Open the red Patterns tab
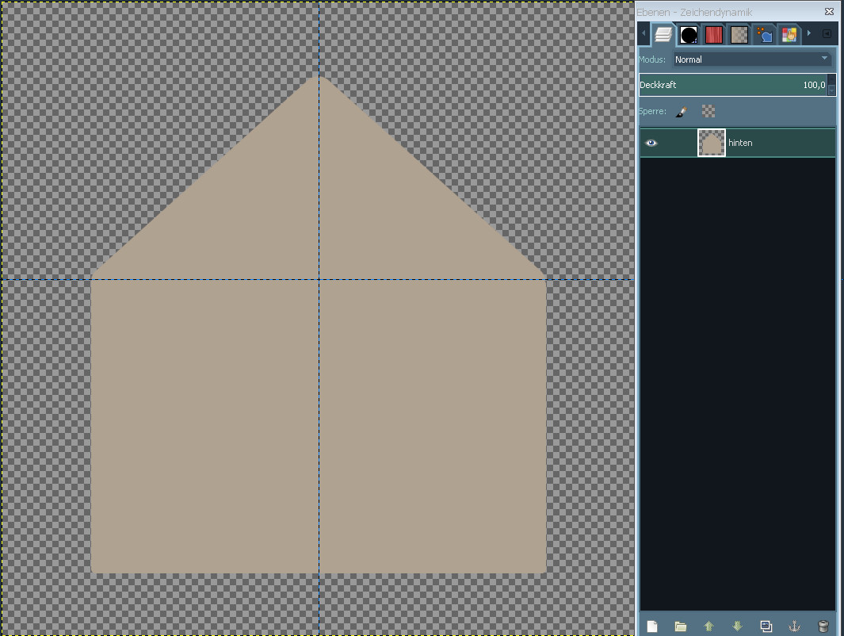Screen dimensions: 844x636 tap(714, 34)
